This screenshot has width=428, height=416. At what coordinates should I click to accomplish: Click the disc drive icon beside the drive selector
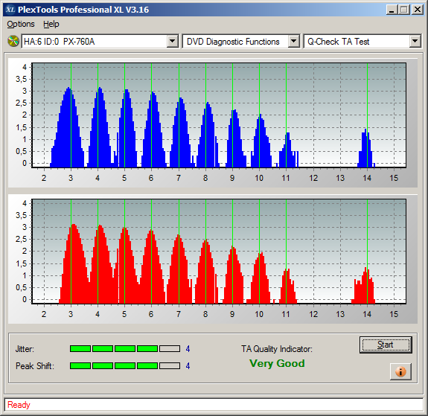click(x=13, y=41)
